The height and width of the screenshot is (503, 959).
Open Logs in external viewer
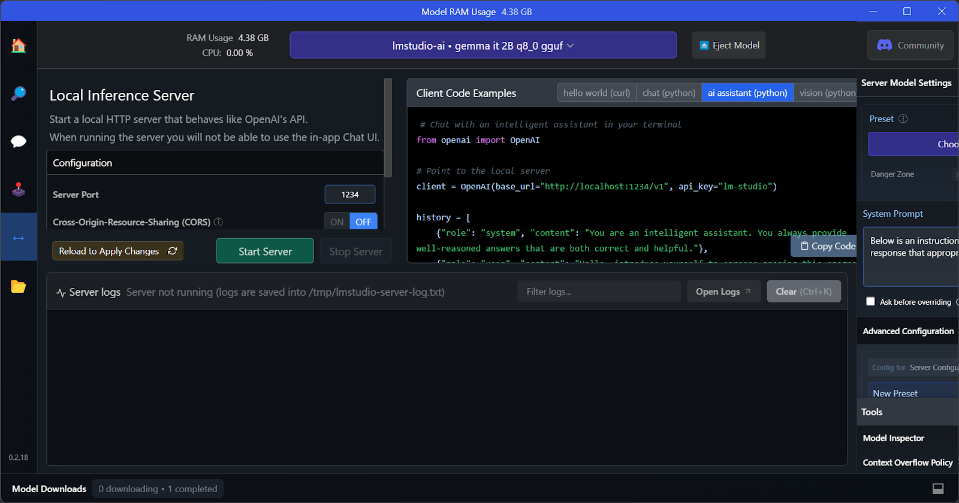click(723, 292)
